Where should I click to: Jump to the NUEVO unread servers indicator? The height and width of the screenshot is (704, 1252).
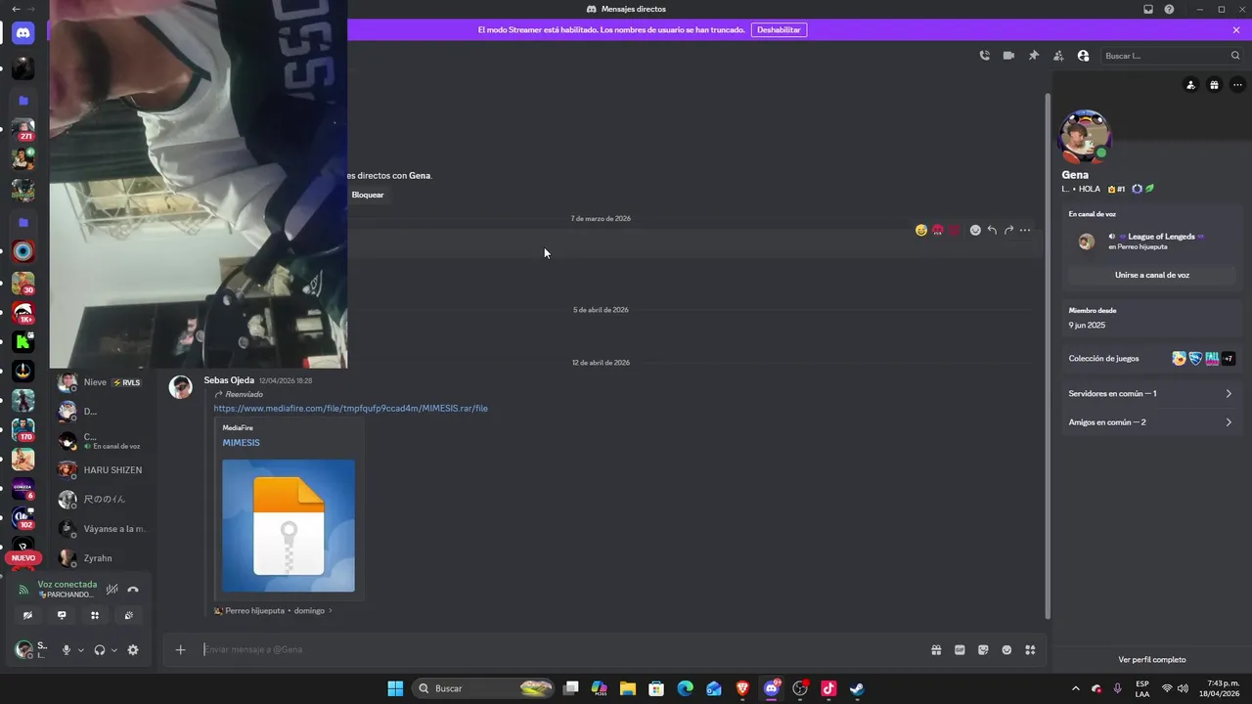coord(23,558)
